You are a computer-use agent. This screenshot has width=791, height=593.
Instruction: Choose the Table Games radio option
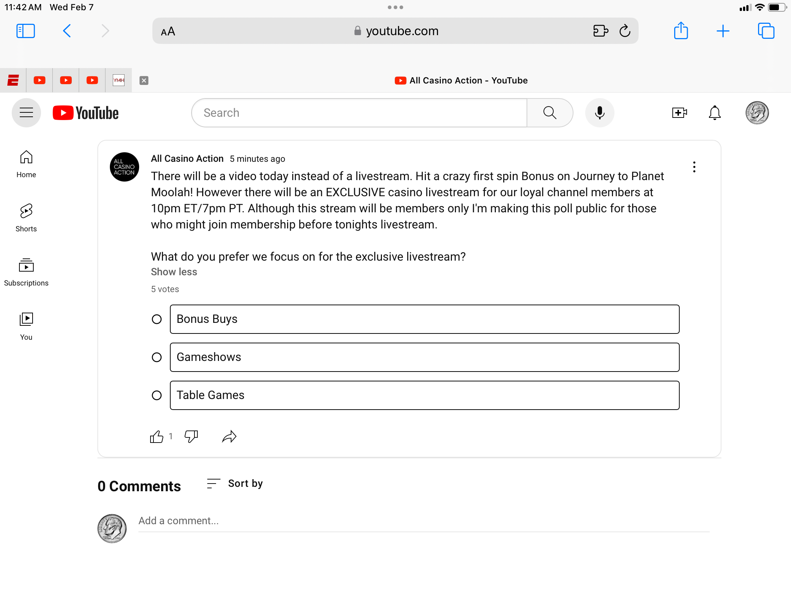[x=157, y=395]
